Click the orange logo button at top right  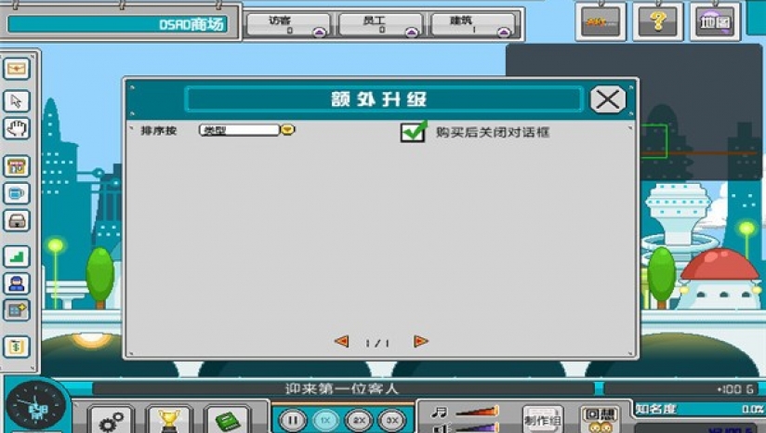[601, 22]
